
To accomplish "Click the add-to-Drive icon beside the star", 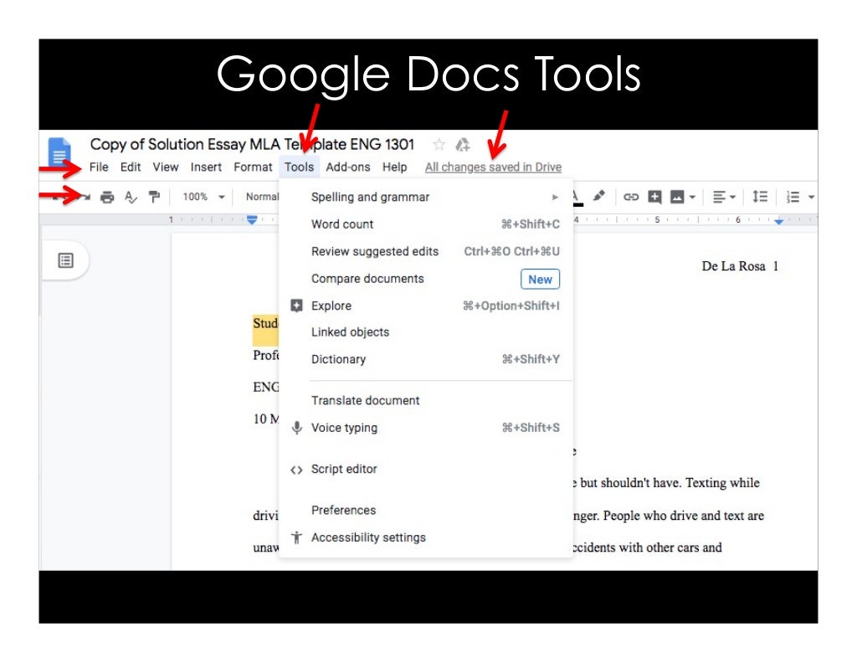I will (x=462, y=145).
